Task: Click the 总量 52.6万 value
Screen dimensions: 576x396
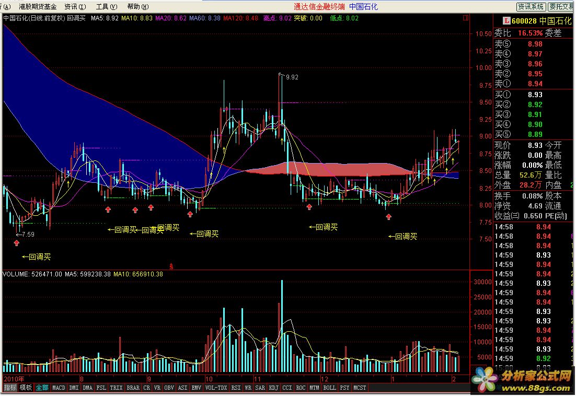Action: pyautogui.click(x=531, y=175)
